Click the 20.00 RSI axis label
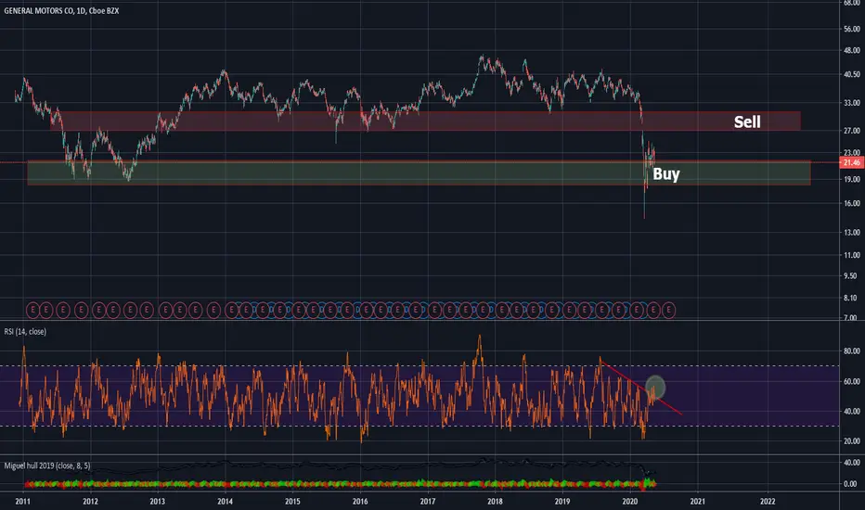 (x=852, y=441)
